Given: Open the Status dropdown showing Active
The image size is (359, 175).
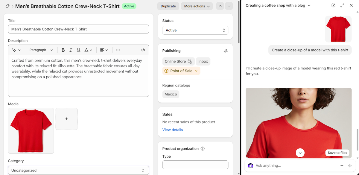Looking at the screenshot, I should click(195, 30).
